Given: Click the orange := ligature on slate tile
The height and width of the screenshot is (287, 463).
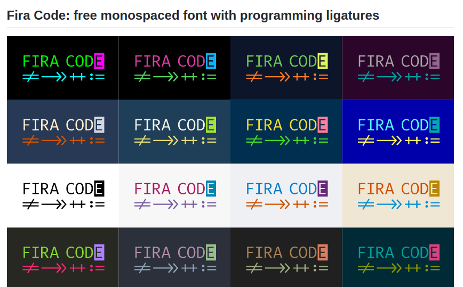Looking at the screenshot, I should click(97, 141).
